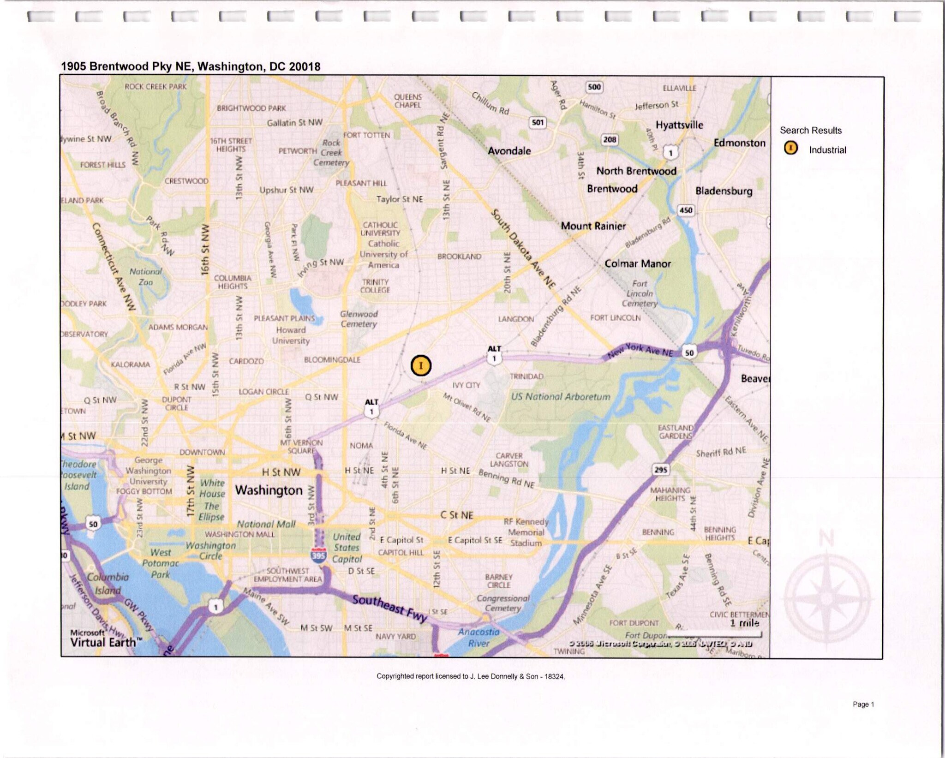Click the Route 50 shield on New York Ave

pos(689,353)
